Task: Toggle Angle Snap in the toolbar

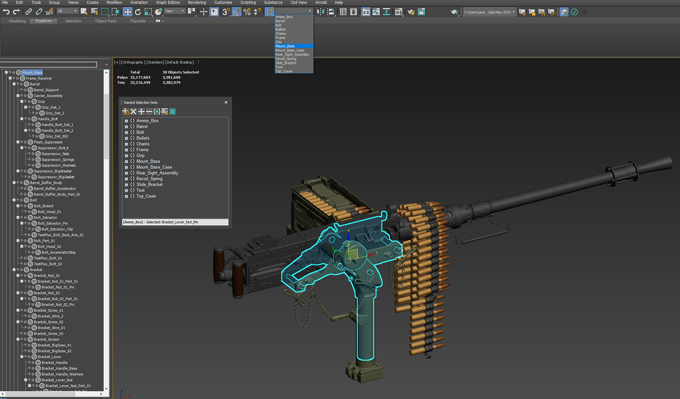Action: tap(237, 12)
